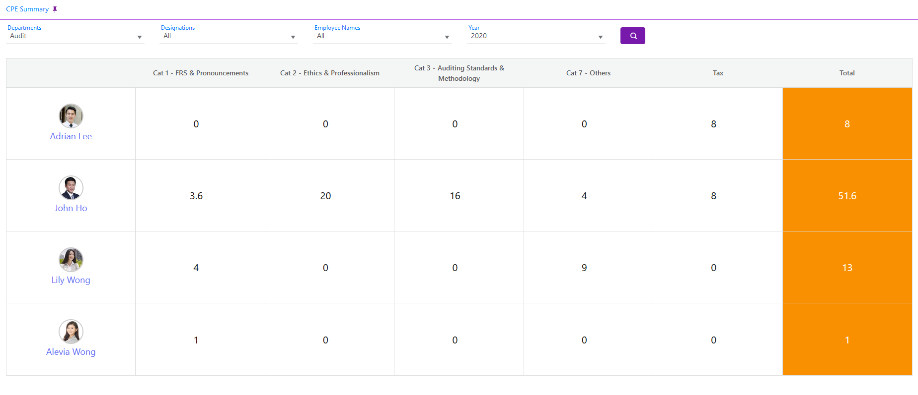
Task: Click Alevia Wong's avatar image
Action: point(71,332)
